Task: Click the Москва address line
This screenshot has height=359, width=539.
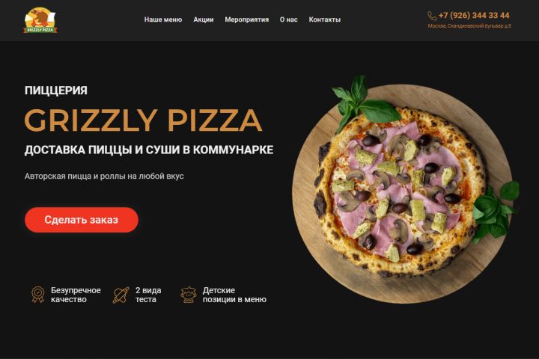Action: (x=469, y=26)
